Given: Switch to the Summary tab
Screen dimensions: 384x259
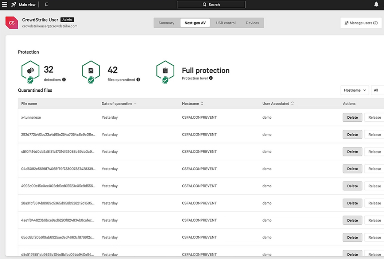Looking at the screenshot, I should pos(166,23).
